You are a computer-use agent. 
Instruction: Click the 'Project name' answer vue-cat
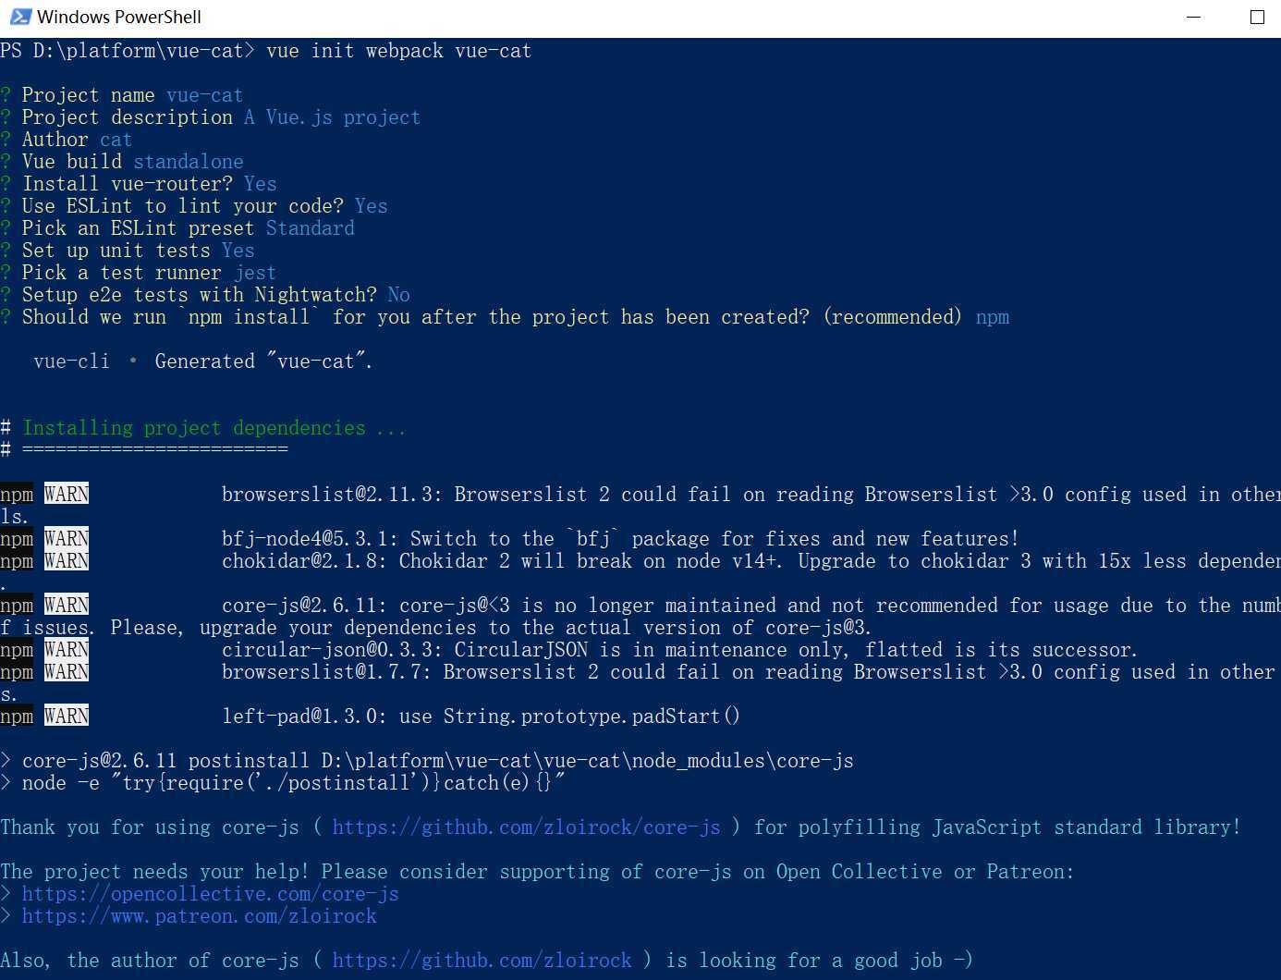[x=204, y=95]
